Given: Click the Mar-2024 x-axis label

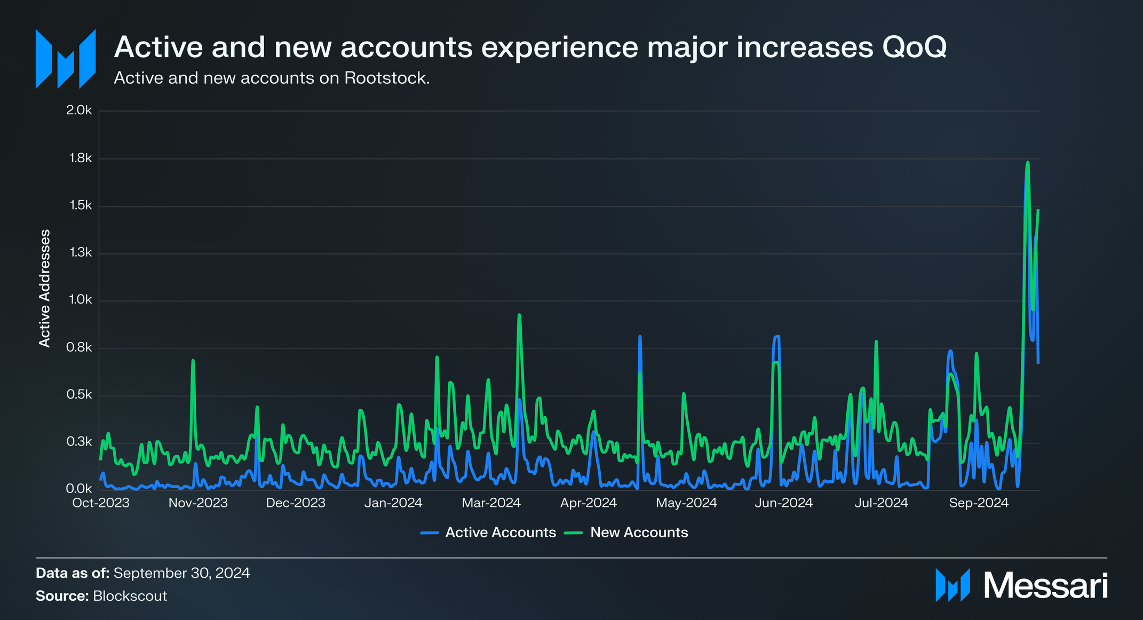Looking at the screenshot, I should [491, 503].
